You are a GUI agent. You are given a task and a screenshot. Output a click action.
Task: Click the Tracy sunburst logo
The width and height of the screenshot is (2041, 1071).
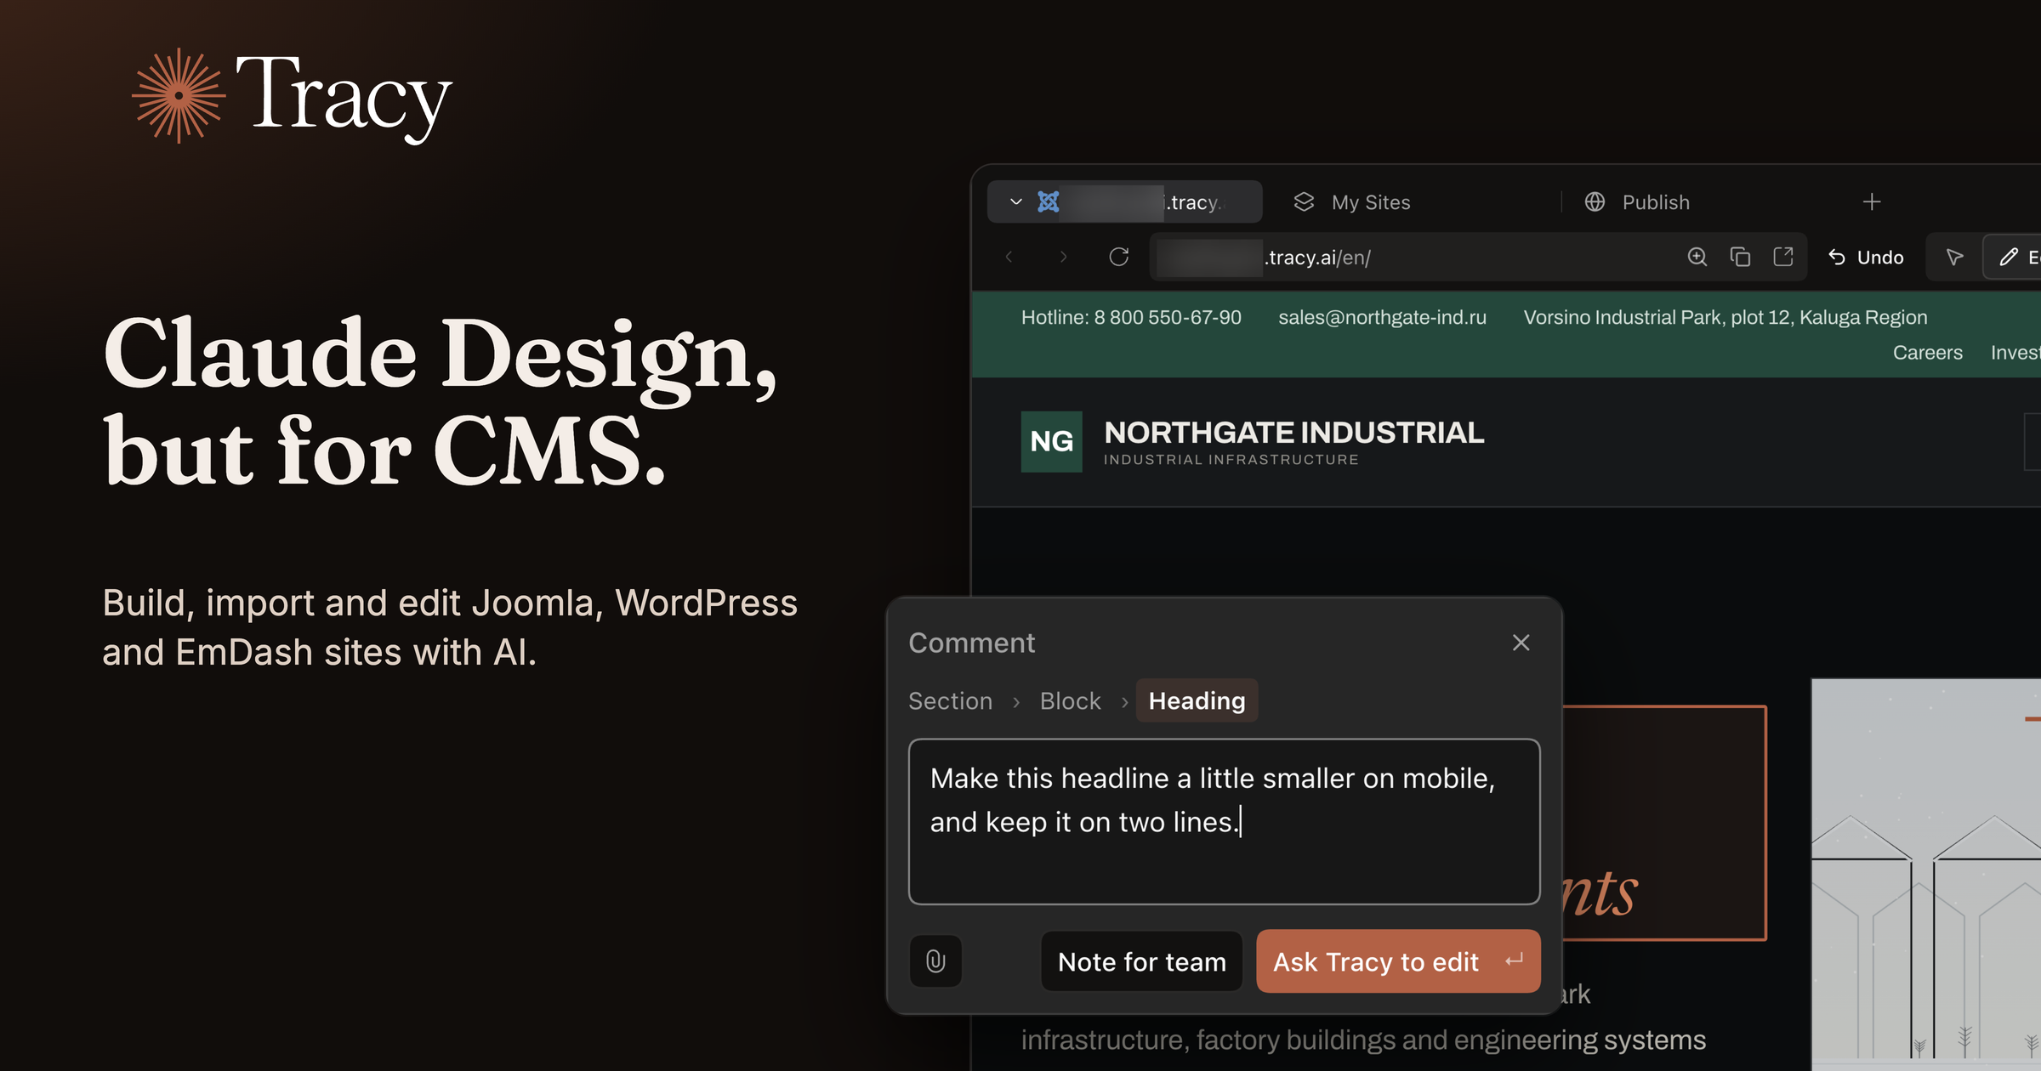coord(179,95)
